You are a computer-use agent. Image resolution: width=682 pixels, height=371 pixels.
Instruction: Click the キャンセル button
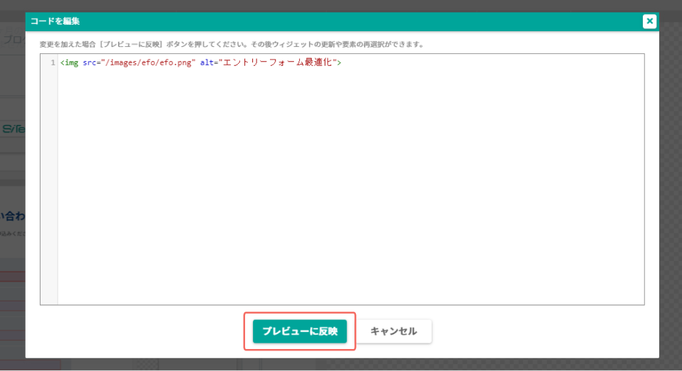point(394,331)
